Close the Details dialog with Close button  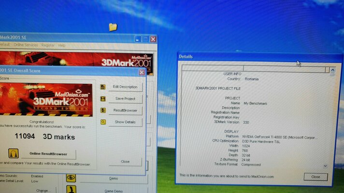(x=315, y=177)
